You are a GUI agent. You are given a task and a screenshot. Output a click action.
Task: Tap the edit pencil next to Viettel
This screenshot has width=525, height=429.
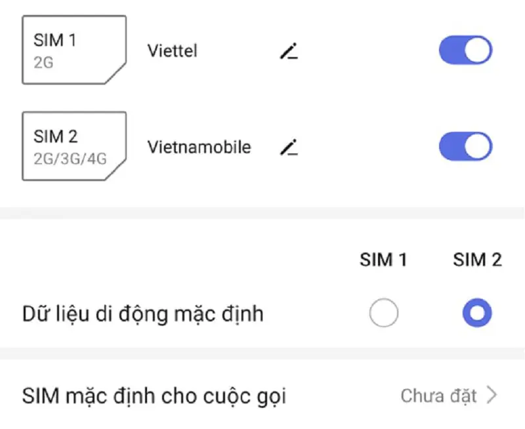coord(289,51)
